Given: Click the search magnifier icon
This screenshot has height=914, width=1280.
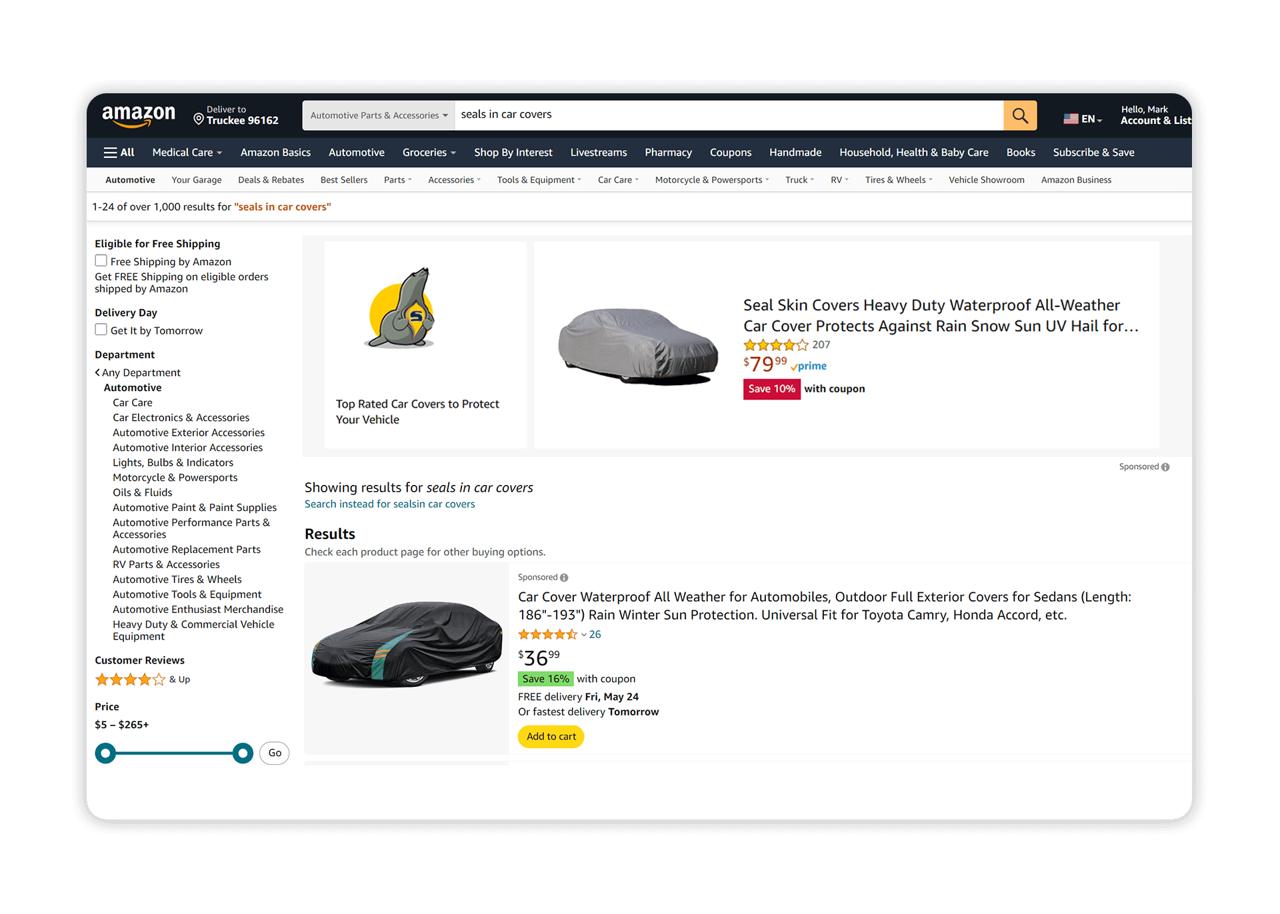Looking at the screenshot, I should click(1019, 115).
